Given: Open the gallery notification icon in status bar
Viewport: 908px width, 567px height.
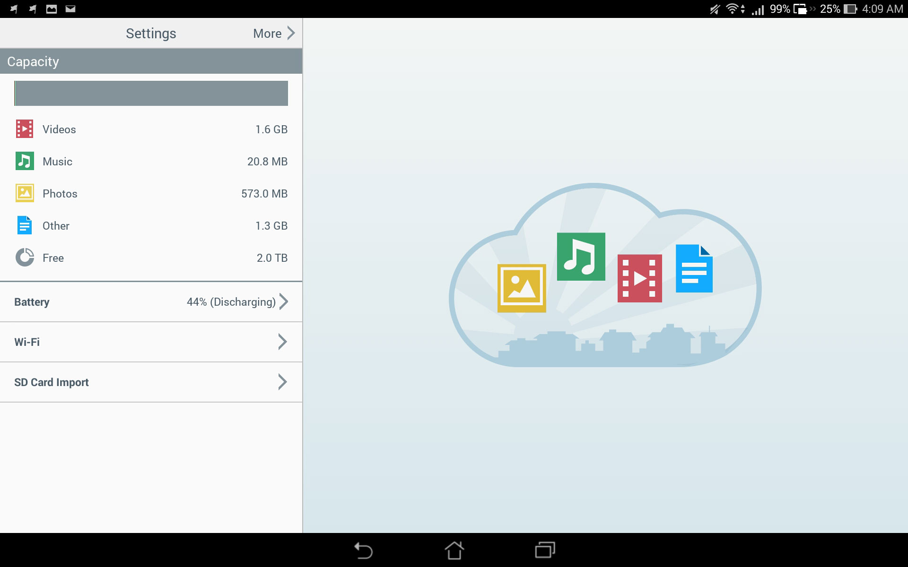Looking at the screenshot, I should point(52,9).
